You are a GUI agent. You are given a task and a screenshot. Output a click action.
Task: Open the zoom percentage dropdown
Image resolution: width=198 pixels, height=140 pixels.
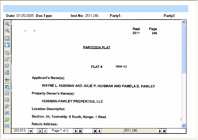pos(30,131)
